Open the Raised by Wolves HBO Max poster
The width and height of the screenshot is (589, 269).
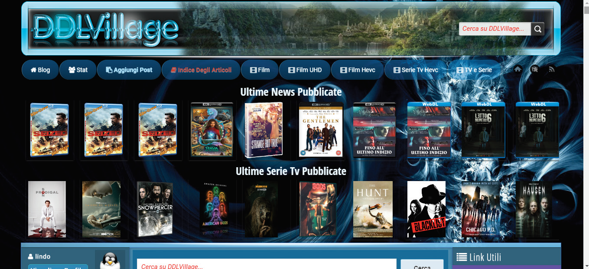coord(101,209)
